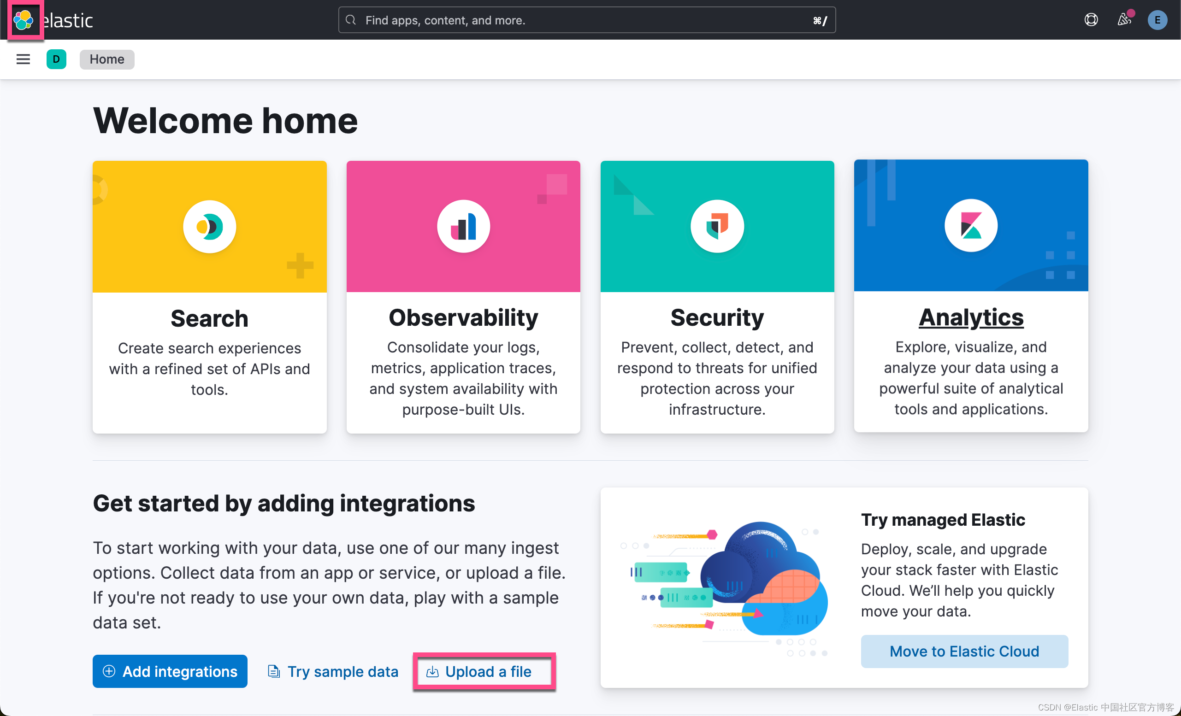Open the newsfeed party-popper notification icon
1181x716 pixels.
click(1124, 20)
